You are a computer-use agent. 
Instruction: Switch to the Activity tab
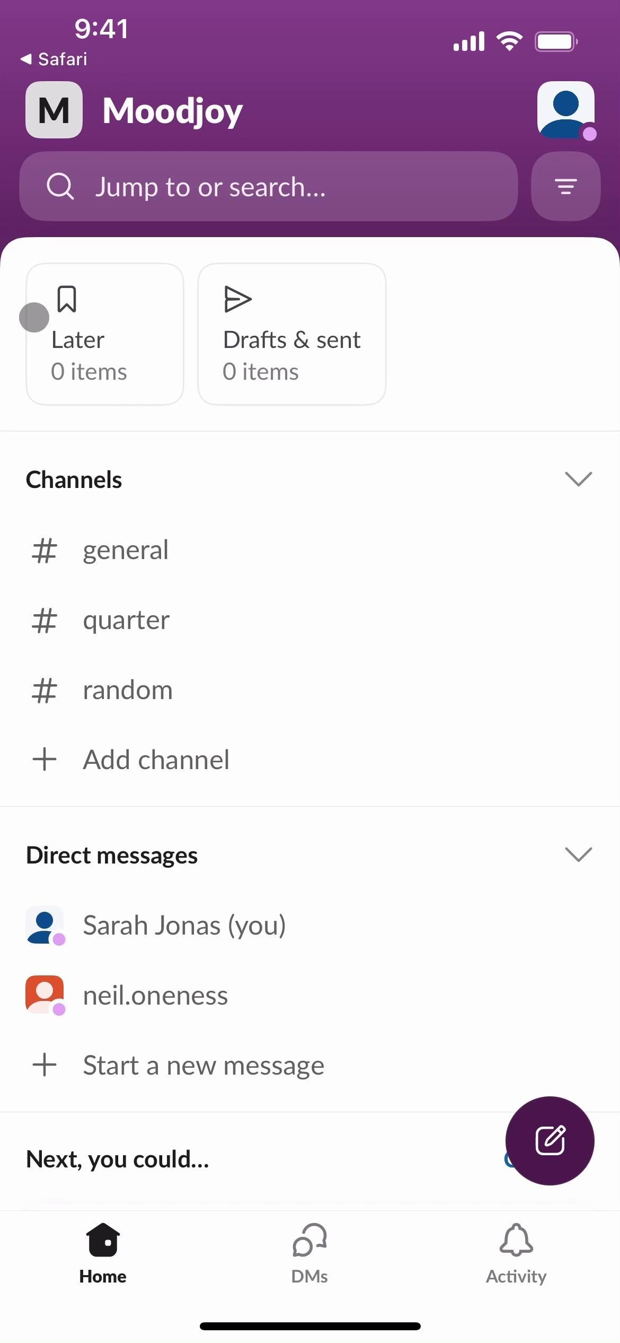[x=516, y=1254]
